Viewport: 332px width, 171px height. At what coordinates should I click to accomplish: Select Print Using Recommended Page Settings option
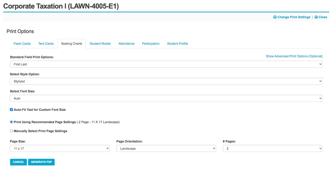point(12,122)
